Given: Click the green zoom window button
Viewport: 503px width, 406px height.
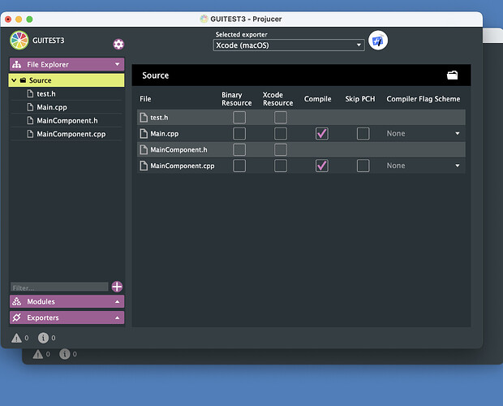Looking at the screenshot, I should point(29,19).
